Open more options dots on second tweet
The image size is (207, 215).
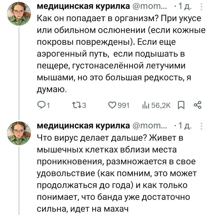(202, 127)
